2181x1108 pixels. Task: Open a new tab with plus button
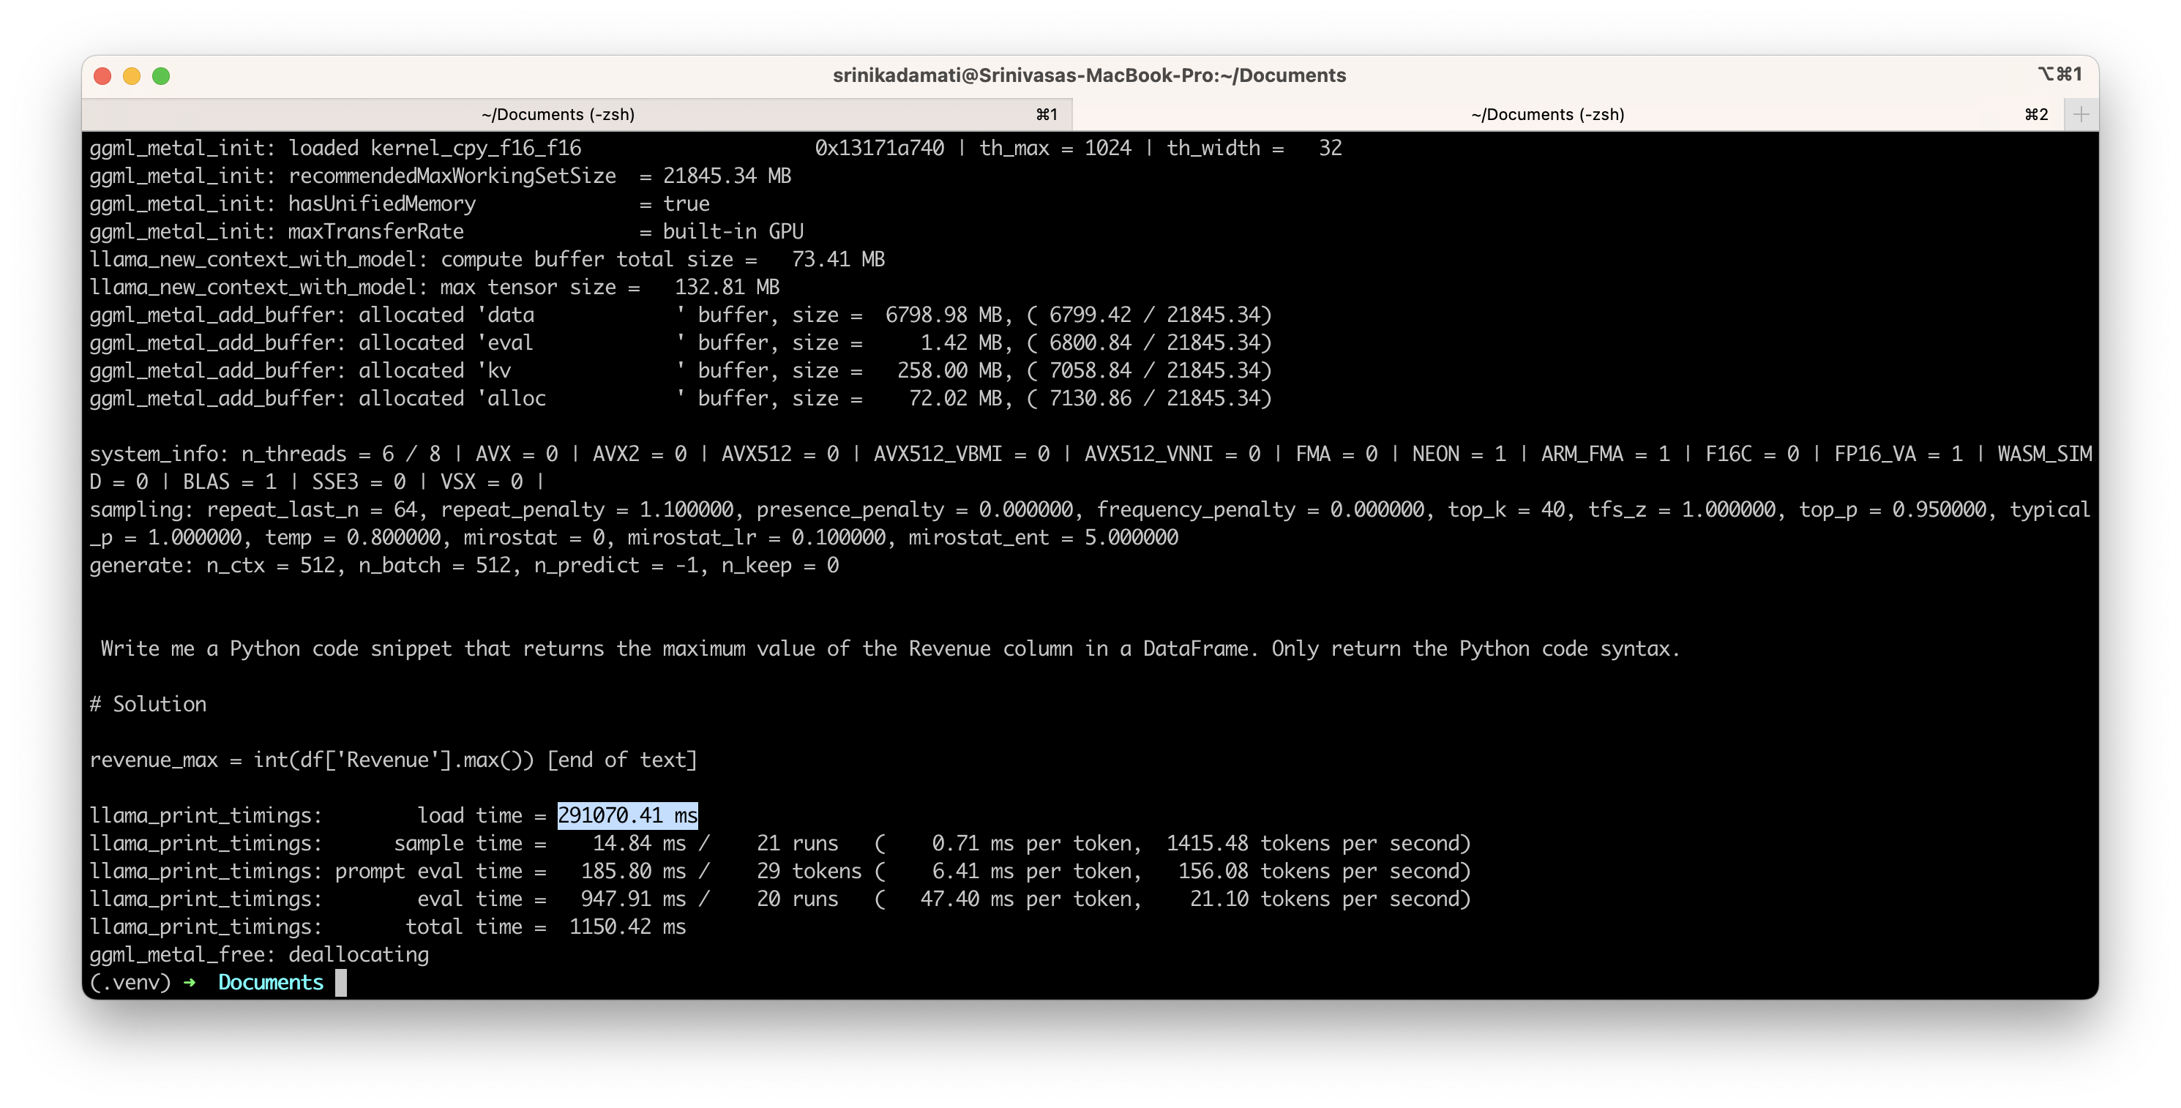[x=2080, y=114]
